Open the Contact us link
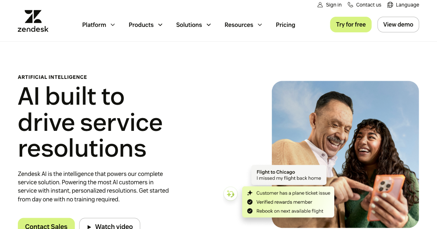The image size is (437, 229). point(368,5)
